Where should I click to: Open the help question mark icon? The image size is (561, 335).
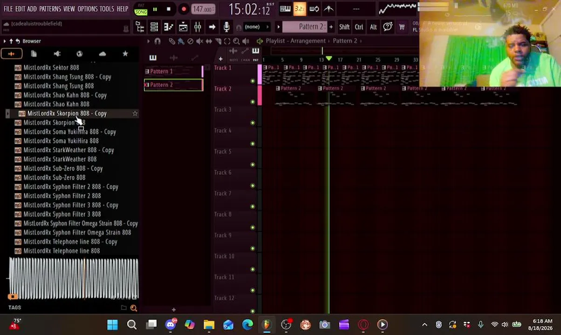(x=388, y=27)
